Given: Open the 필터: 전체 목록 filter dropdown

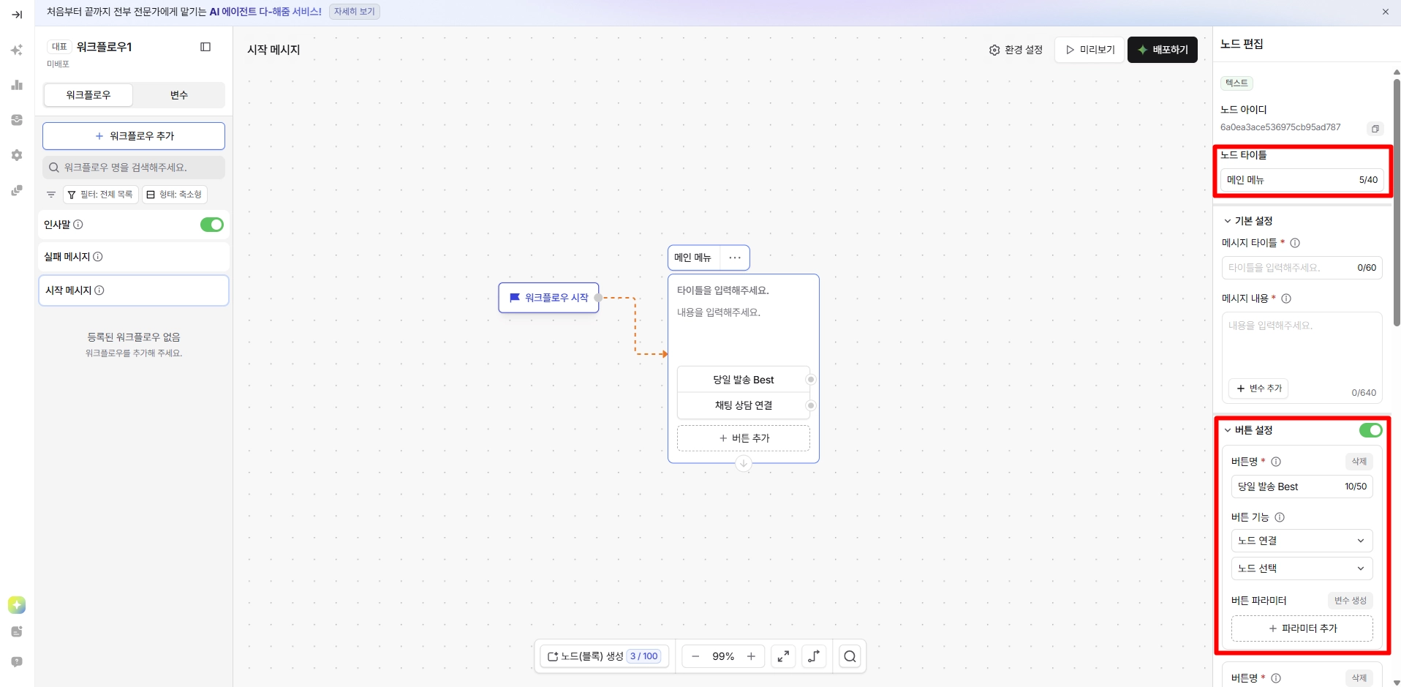Looking at the screenshot, I should [101, 195].
